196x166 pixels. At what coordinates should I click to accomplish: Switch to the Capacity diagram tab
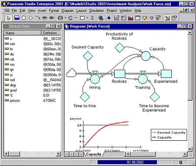[94, 154]
